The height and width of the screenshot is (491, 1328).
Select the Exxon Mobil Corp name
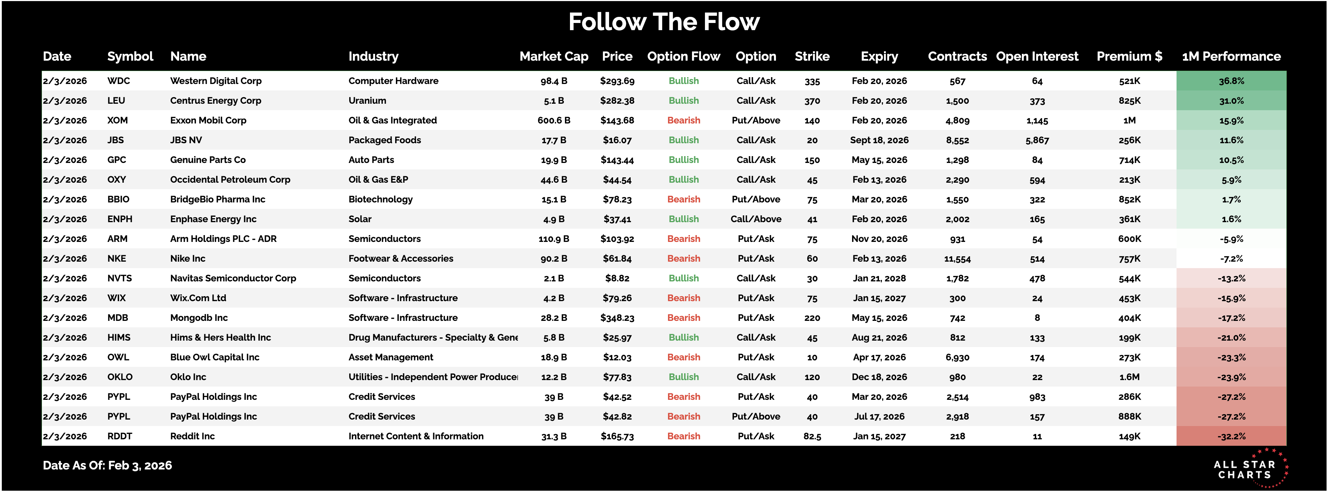208,120
